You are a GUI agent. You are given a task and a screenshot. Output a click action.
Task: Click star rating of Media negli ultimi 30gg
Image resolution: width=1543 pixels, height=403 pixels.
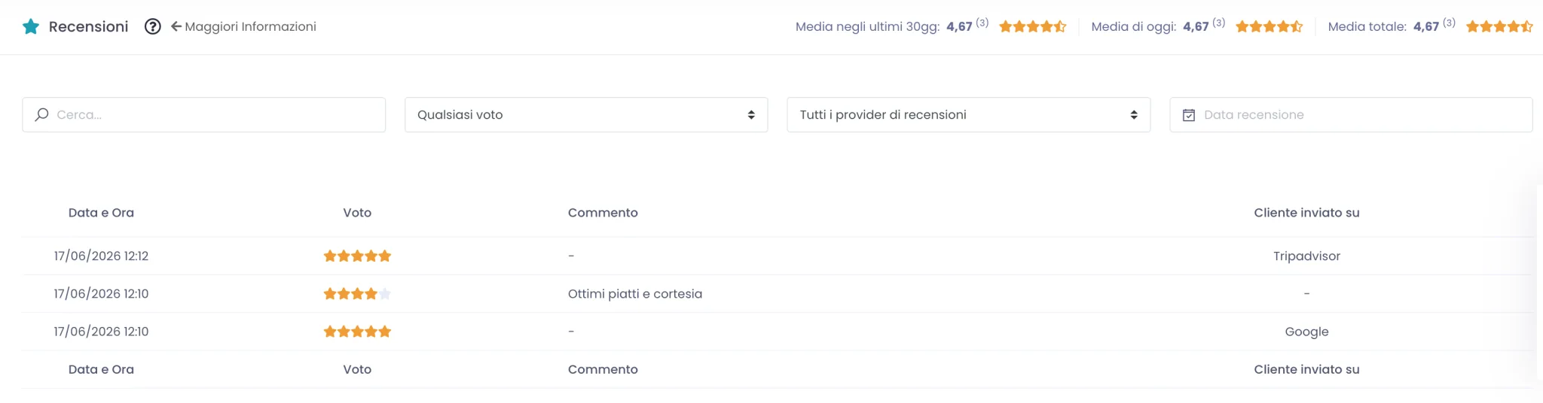click(x=1033, y=27)
